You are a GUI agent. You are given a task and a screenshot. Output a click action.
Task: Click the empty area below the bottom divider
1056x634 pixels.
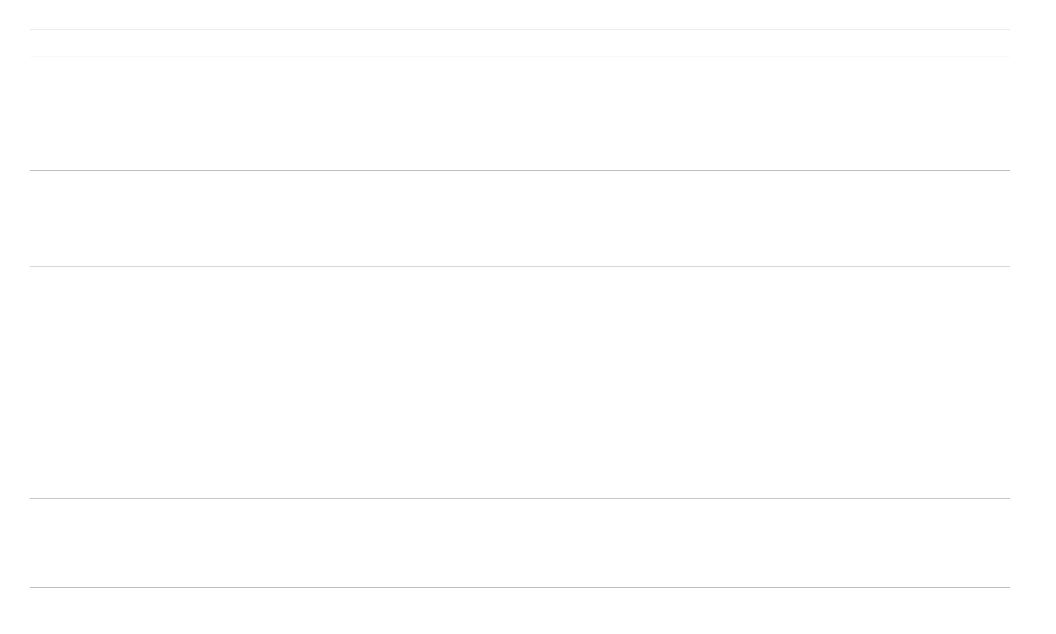coord(519,611)
